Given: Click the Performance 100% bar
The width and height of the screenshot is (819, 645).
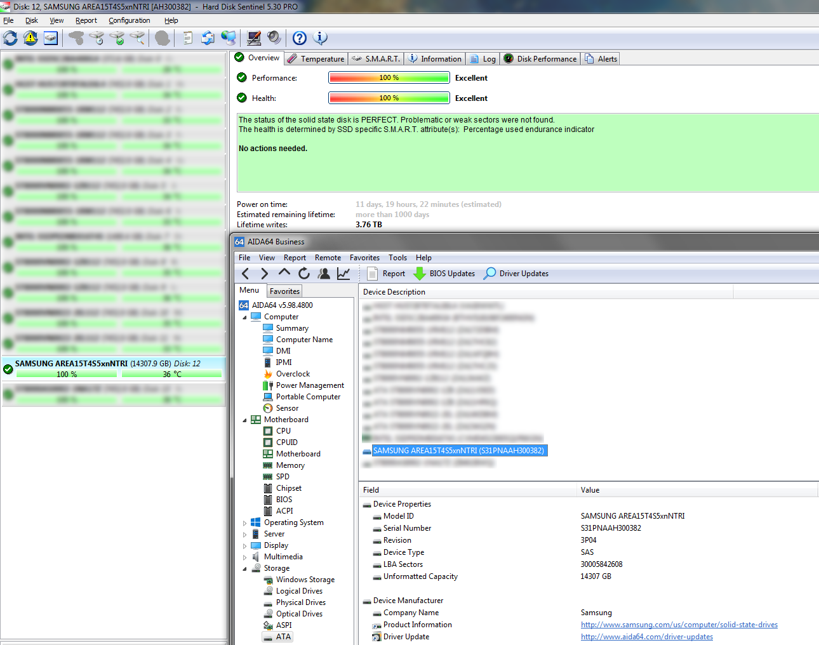Looking at the screenshot, I should [389, 78].
